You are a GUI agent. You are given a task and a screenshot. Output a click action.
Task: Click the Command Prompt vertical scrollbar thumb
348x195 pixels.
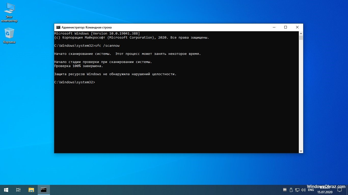(x=301, y=38)
